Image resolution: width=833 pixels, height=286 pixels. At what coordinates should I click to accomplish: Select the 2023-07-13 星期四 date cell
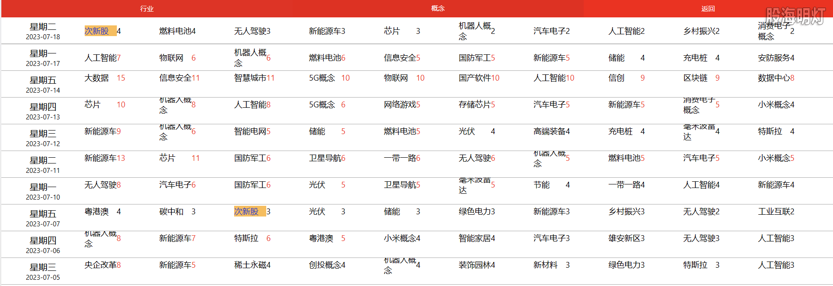(x=43, y=111)
